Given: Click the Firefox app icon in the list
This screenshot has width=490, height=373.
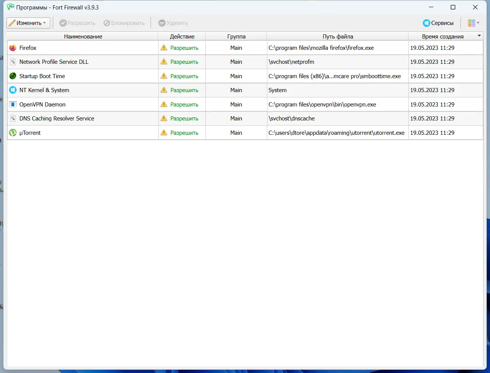Looking at the screenshot, I should point(13,48).
